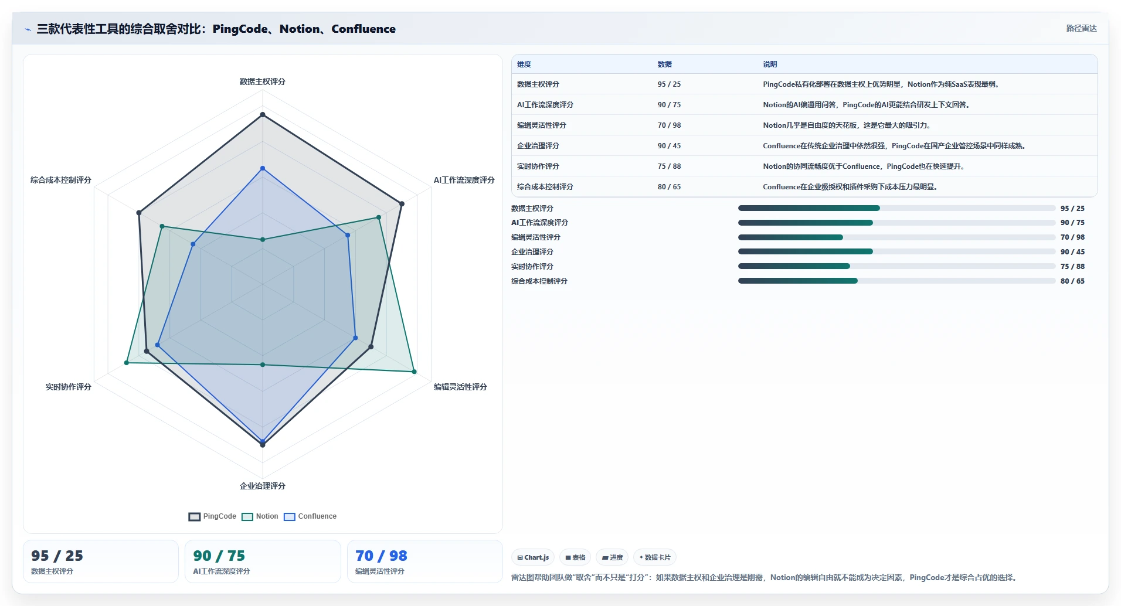The image size is (1121, 606).
Task: Click the 数据主权评分 radar axis label
Action: pyautogui.click(x=263, y=81)
